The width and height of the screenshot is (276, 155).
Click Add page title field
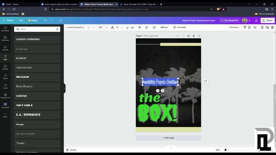[151, 36]
